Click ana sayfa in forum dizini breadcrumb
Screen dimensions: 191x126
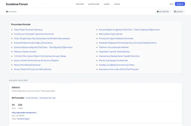(x=13, y=80)
